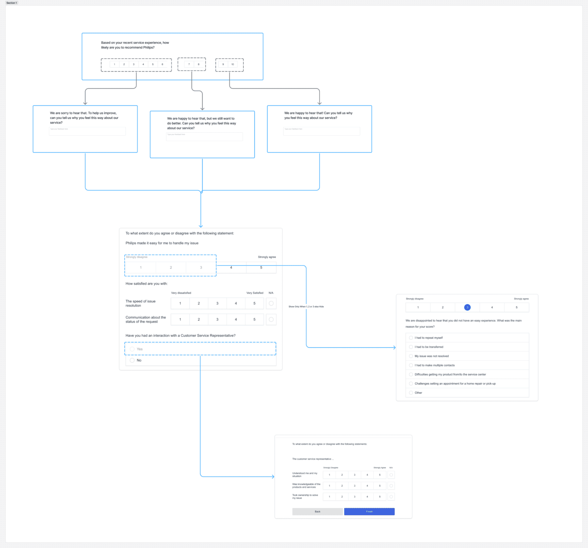Screen dimensions: 588x548
Task: Mark N/A for speed of issue resolution
Action: (x=271, y=303)
